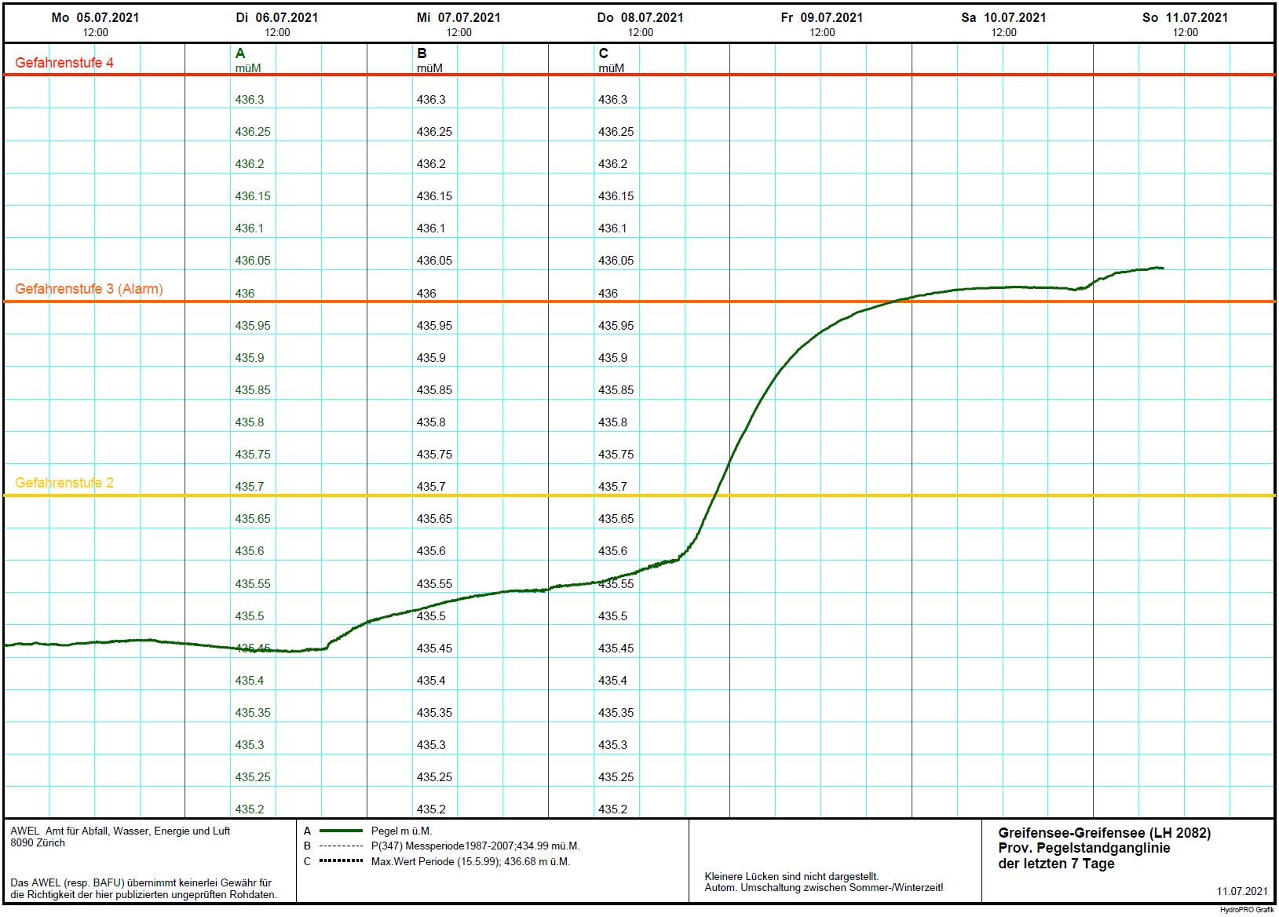The height and width of the screenshot is (917, 1279).
Task: Click the So 11.07.2021 date header
Action: point(1186,18)
